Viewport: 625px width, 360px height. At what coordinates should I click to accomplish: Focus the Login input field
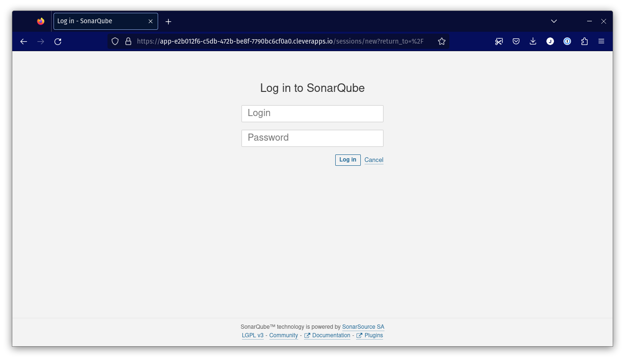tap(312, 114)
